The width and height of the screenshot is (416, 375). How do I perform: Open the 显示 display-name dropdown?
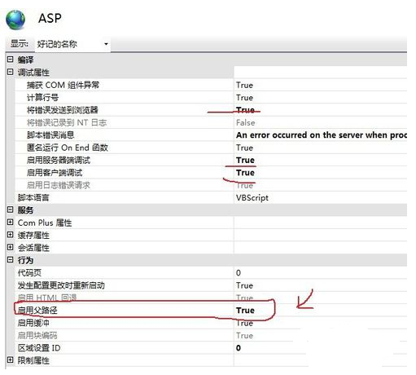tap(72, 44)
